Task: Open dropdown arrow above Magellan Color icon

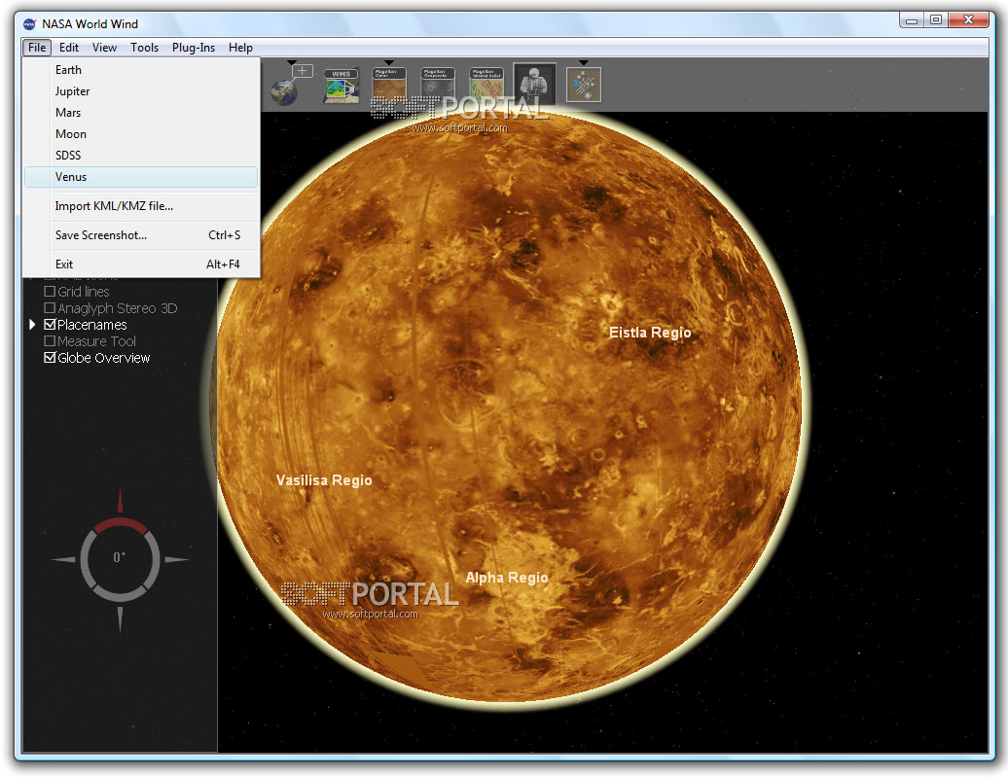Action: [389, 63]
